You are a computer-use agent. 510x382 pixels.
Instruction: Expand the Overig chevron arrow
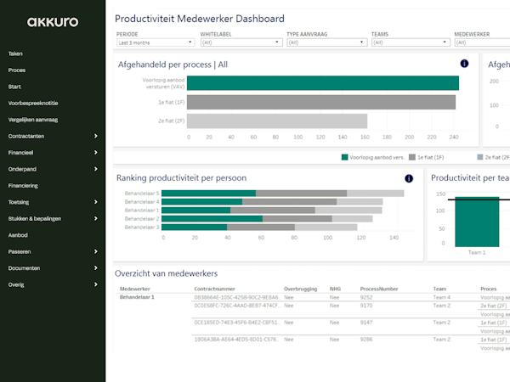coord(95,284)
